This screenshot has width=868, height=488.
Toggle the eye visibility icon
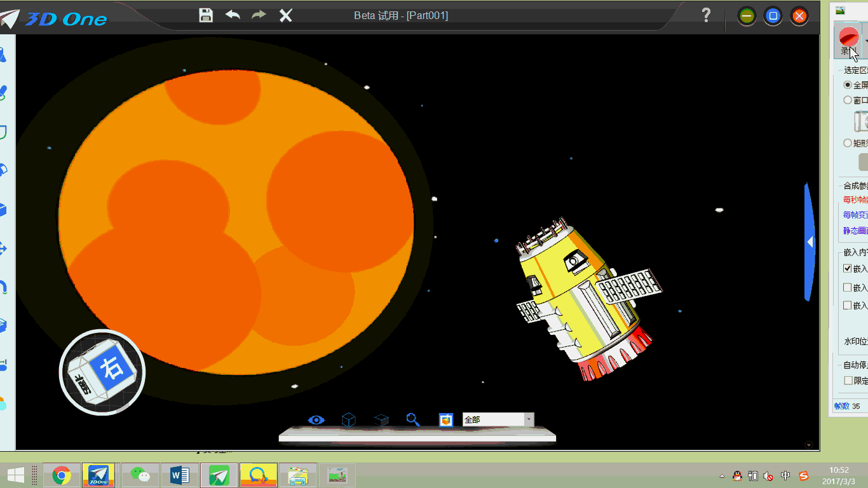[x=316, y=420]
